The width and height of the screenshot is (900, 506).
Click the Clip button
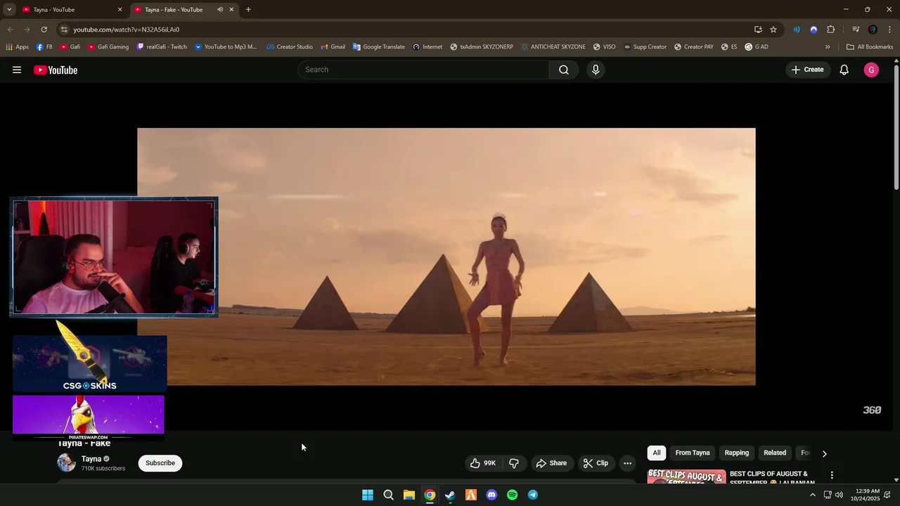[x=596, y=463]
